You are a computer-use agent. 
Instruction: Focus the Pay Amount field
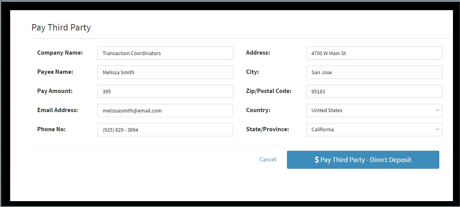point(166,91)
